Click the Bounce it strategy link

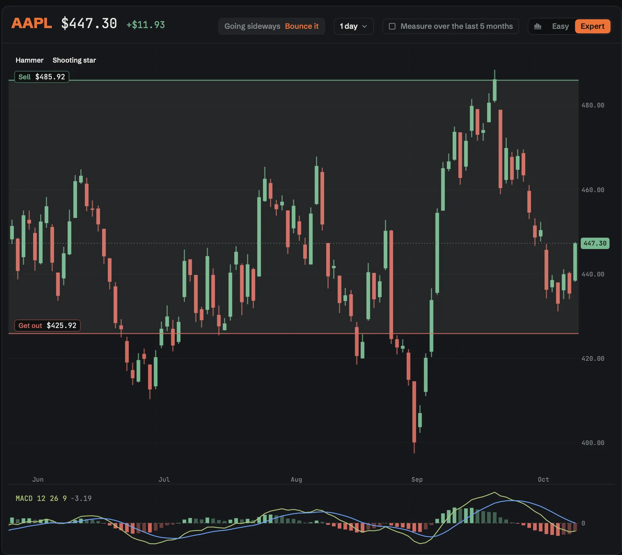point(302,26)
